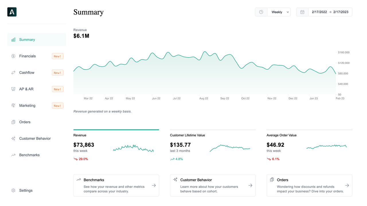The width and height of the screenshot is (367, 206).
Task: Click the app logo icon at top left
Action: (x=12, y=12)
